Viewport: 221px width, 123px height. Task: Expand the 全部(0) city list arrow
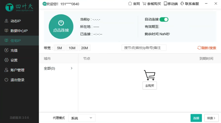coord(71,68)
